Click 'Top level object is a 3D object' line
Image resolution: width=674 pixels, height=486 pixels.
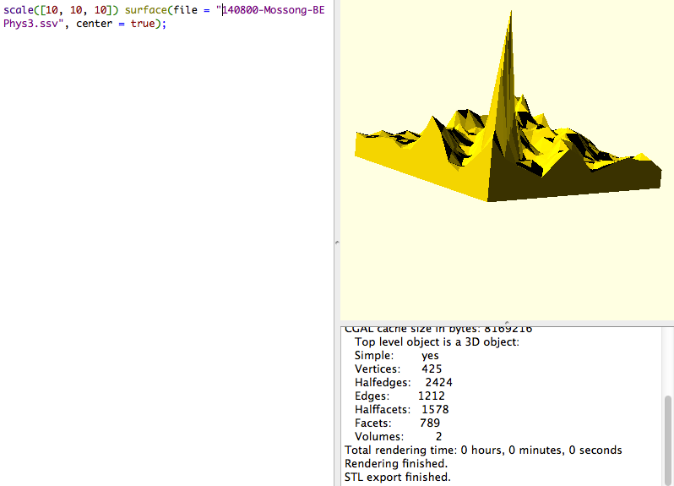[437, 342]
